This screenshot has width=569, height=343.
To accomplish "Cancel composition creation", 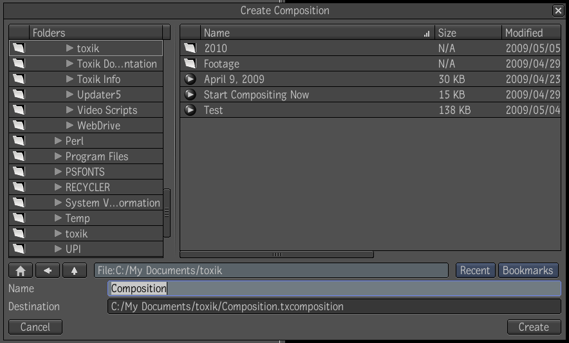I will 35,327.
